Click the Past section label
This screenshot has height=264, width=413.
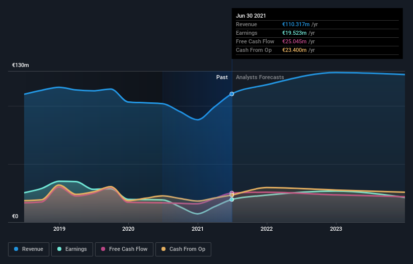[222, 77]
